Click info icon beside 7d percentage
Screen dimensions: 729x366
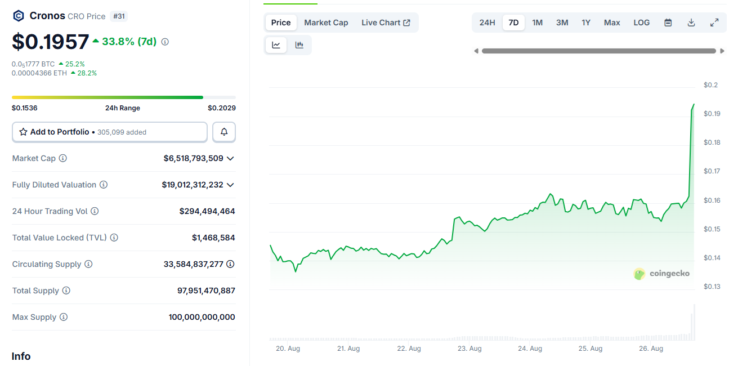165,42
